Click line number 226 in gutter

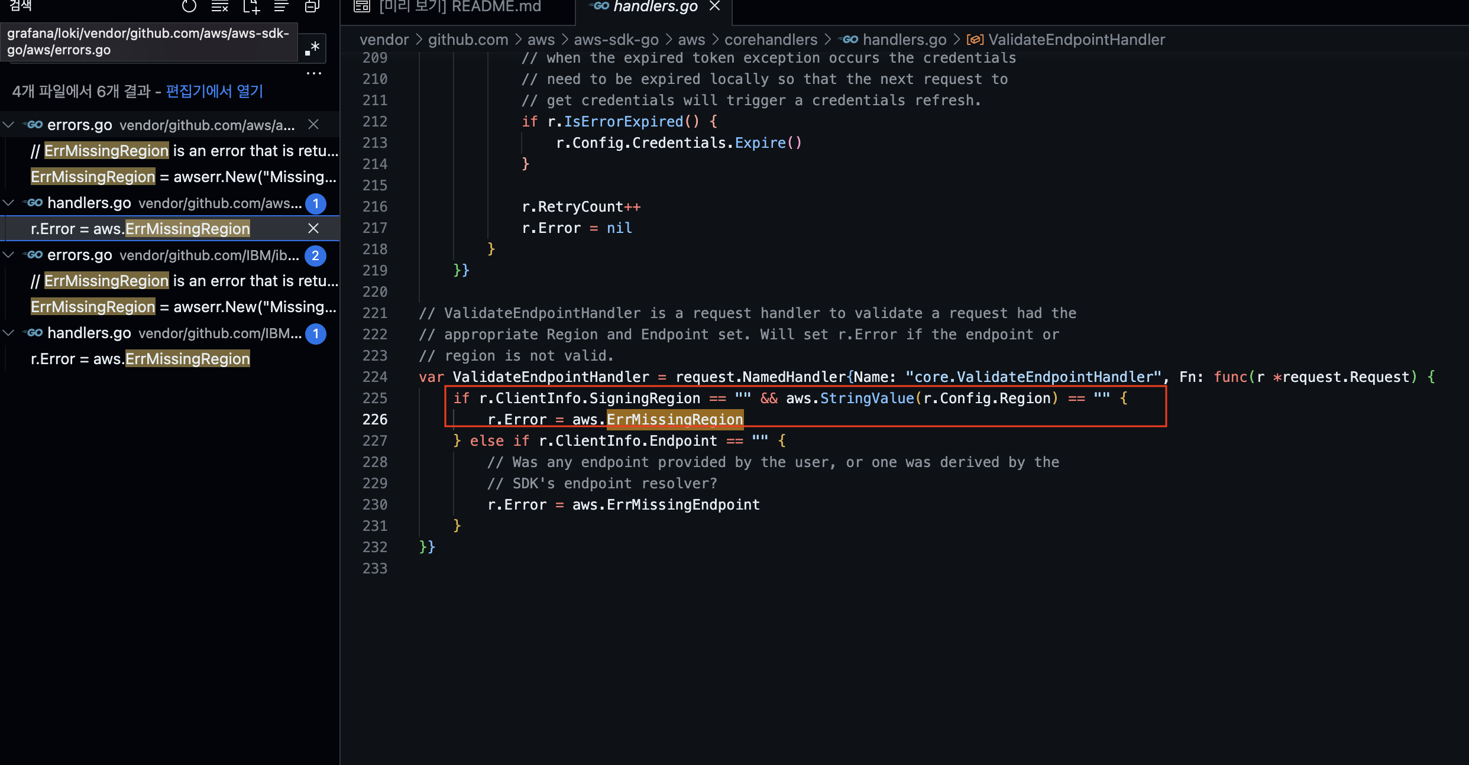coord(375,420)
